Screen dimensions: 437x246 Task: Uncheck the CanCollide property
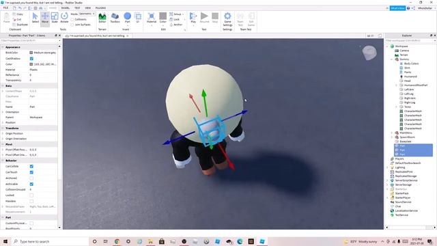point(31,166)
